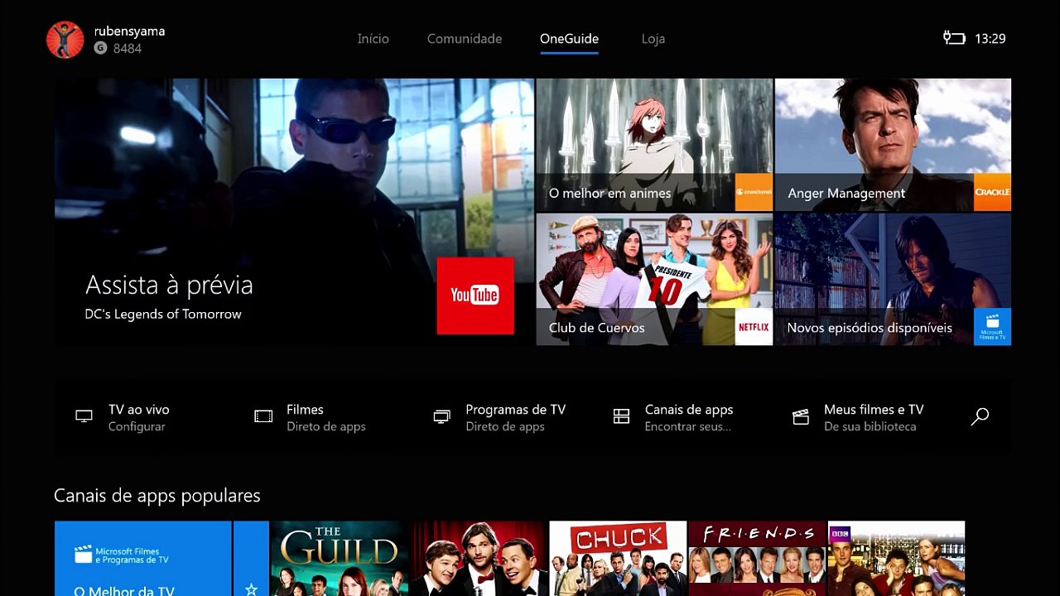Open search with the magnifying glass
Viewport: 1060px width, 596px height.
[980, 416]
